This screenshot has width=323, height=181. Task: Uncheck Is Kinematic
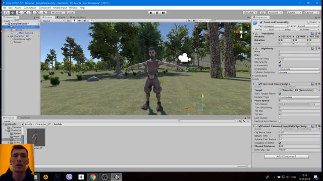(x=280, y=65)
